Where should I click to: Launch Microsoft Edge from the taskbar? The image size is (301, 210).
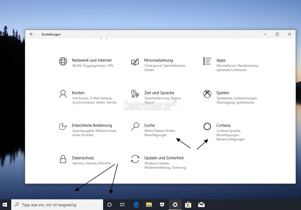click(x=136, y=205)
